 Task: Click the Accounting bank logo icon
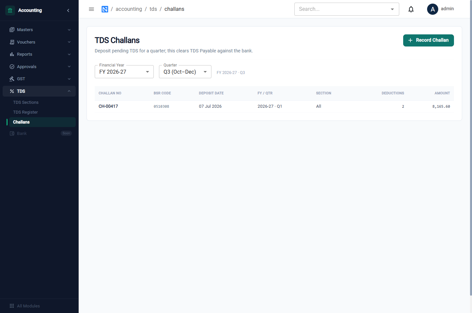[10, 10]
